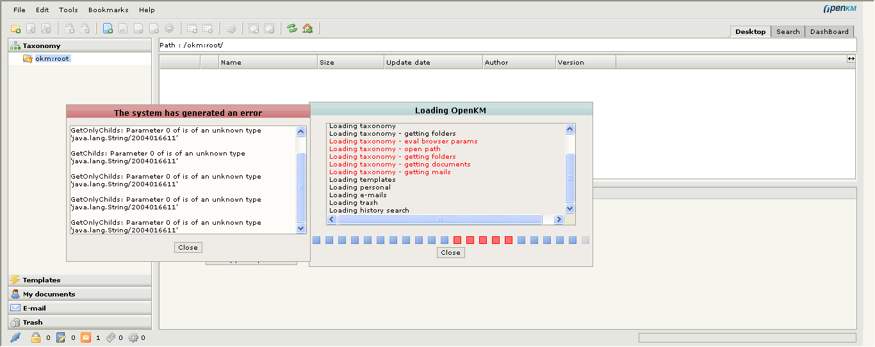Click the loading log vertical scrollbar thumb
The height and width of the screenshot is (347, 875).
pyautogui.click(x=570, y=178)
